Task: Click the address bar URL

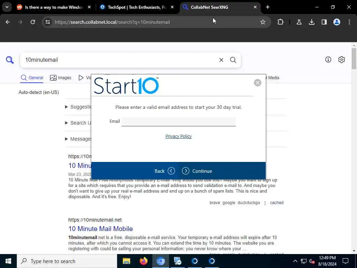Action: point(112,22)
